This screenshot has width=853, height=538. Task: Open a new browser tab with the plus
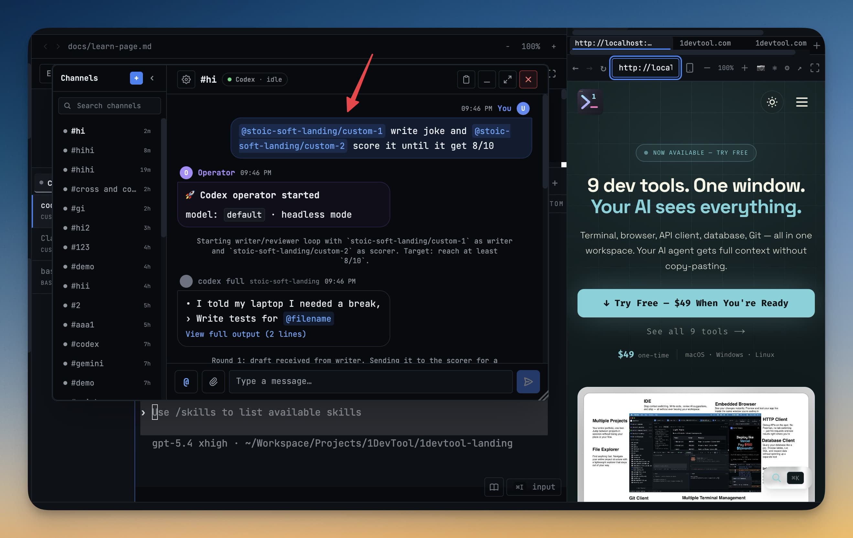click(x=816, y=45)
